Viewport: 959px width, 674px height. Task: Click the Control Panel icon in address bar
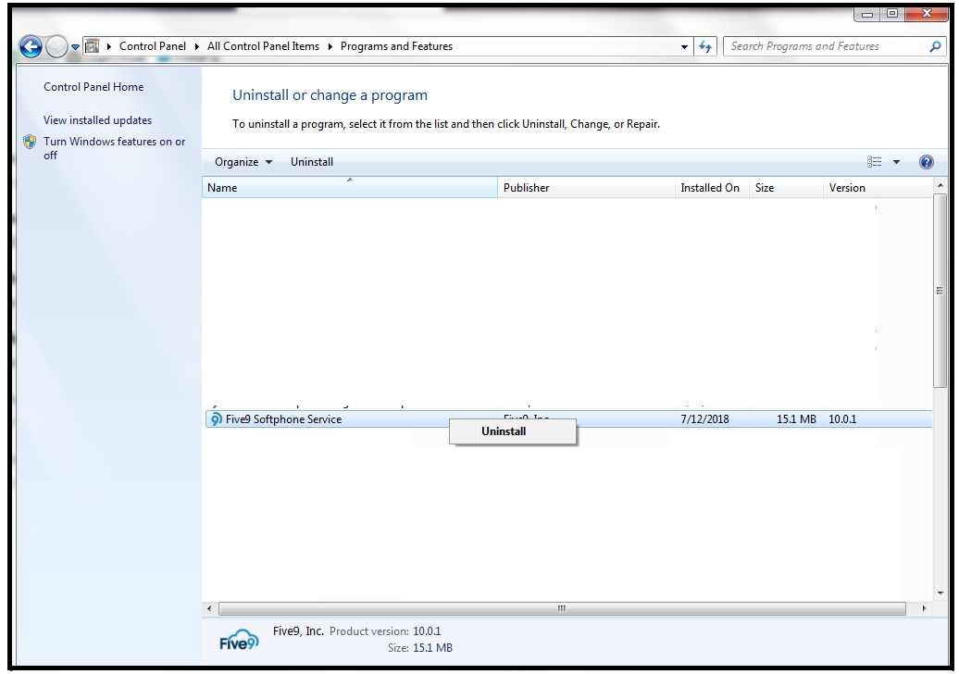pyautogui.click(x=93, y=46)
